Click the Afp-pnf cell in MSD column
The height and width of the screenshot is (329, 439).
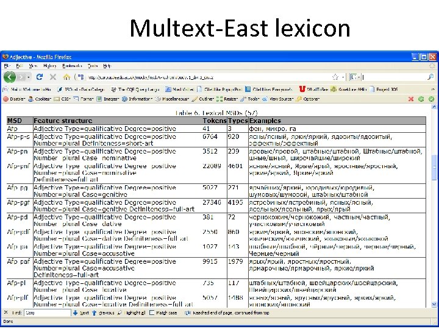click(18, 166)
